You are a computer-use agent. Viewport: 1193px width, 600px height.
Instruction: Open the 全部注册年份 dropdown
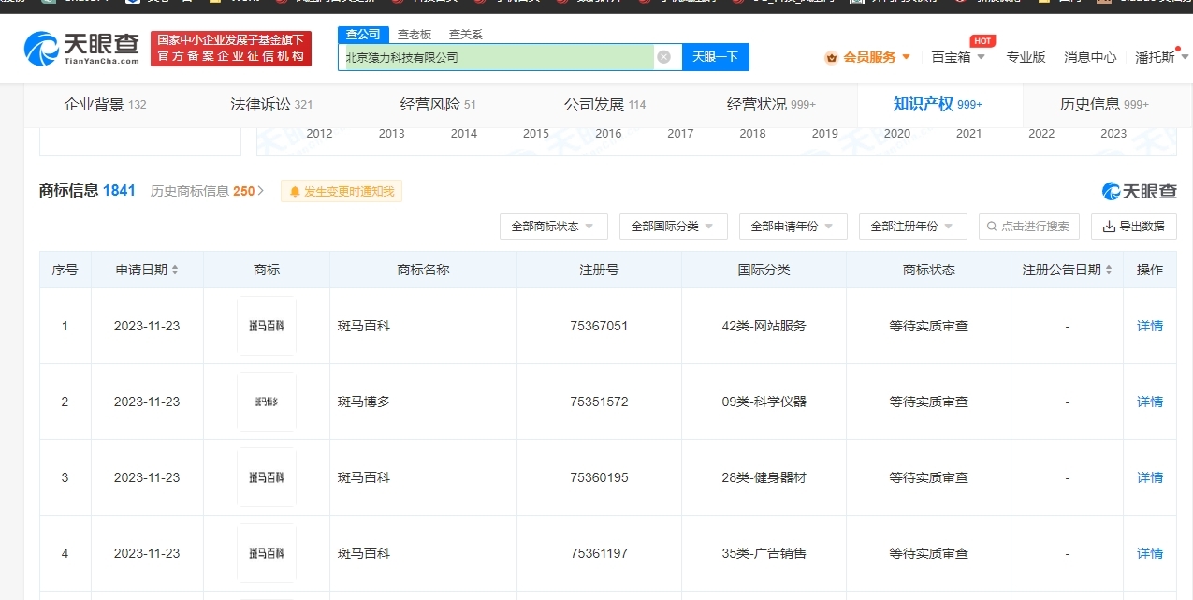(912, 227)
